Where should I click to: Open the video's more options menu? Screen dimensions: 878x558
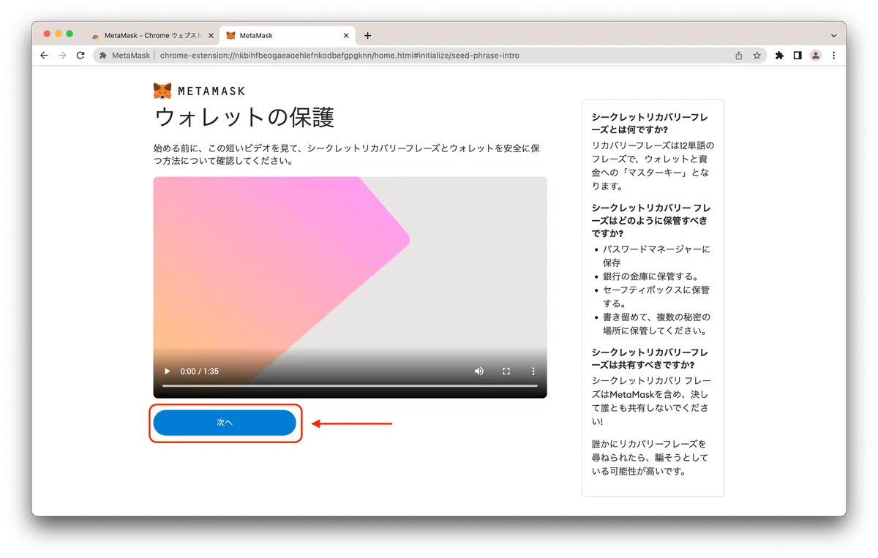pyautogui.click(x=533, y=372)
